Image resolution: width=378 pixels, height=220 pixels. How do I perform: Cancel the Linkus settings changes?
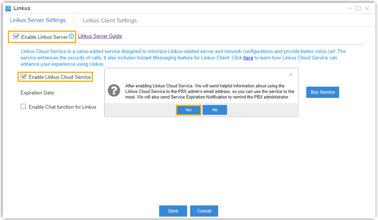[x=204, y=211]
